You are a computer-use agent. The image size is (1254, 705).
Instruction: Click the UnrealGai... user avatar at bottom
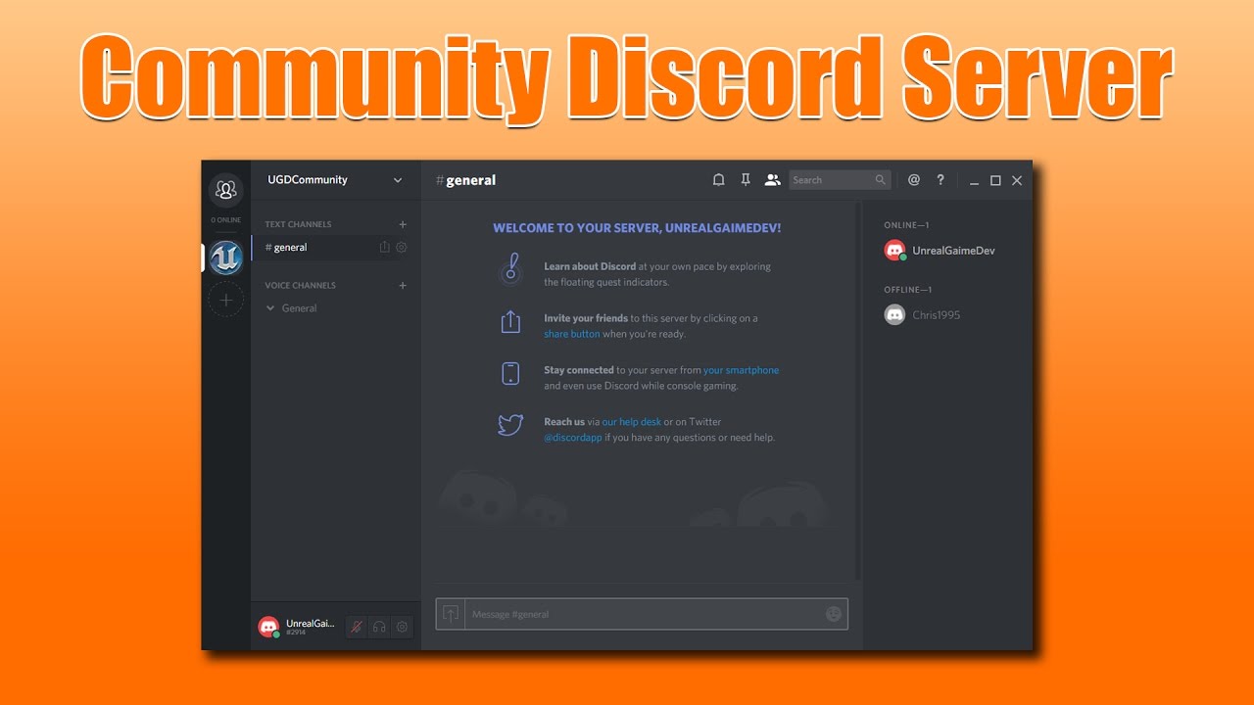pos(268,627)
